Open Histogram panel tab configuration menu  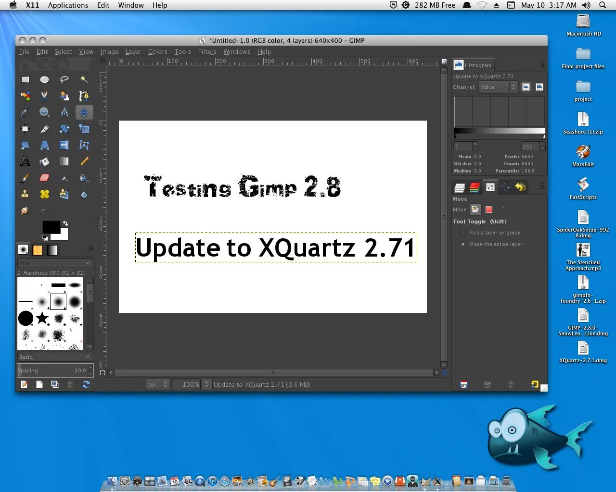[542, 64]
